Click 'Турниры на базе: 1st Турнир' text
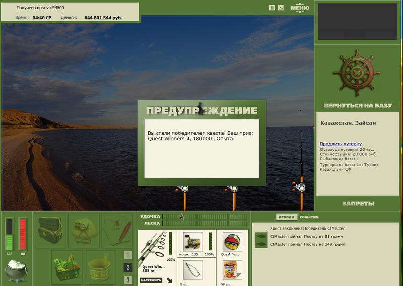 349,165
